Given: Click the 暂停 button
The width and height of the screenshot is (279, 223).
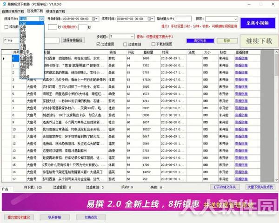Looking at the screenshot, I should click(x=227, y=41).
